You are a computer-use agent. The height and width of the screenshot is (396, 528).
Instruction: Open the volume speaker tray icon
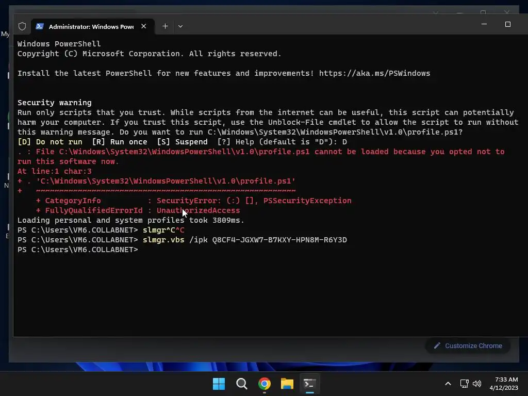[477, 384]
